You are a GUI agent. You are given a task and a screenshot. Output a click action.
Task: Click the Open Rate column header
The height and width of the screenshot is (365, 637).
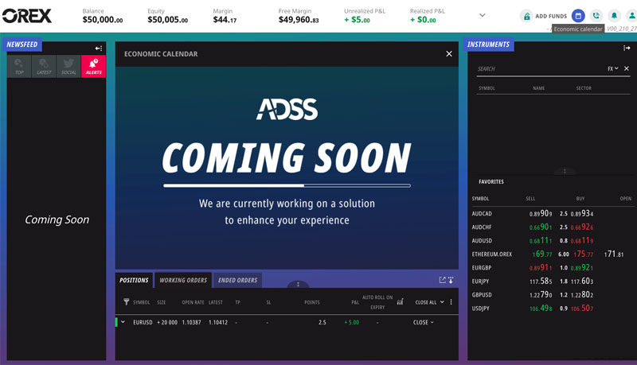(193, 302)
